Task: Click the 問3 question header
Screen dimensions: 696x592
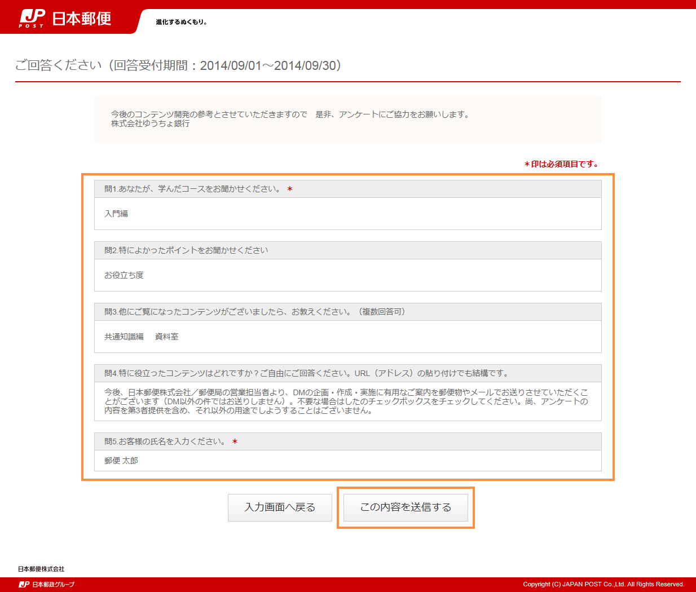Action: (348, 312)
